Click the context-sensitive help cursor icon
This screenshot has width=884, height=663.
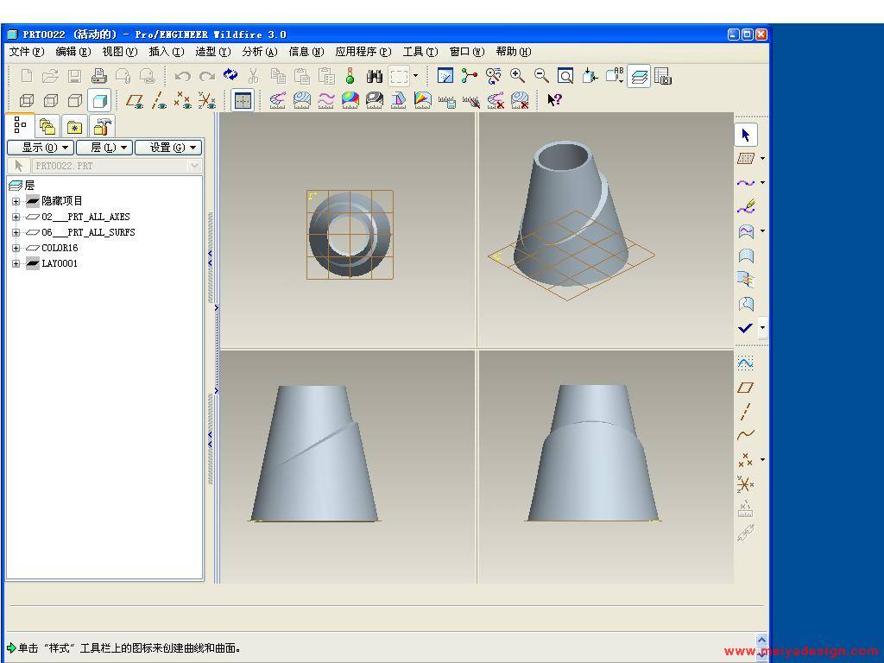555,100
